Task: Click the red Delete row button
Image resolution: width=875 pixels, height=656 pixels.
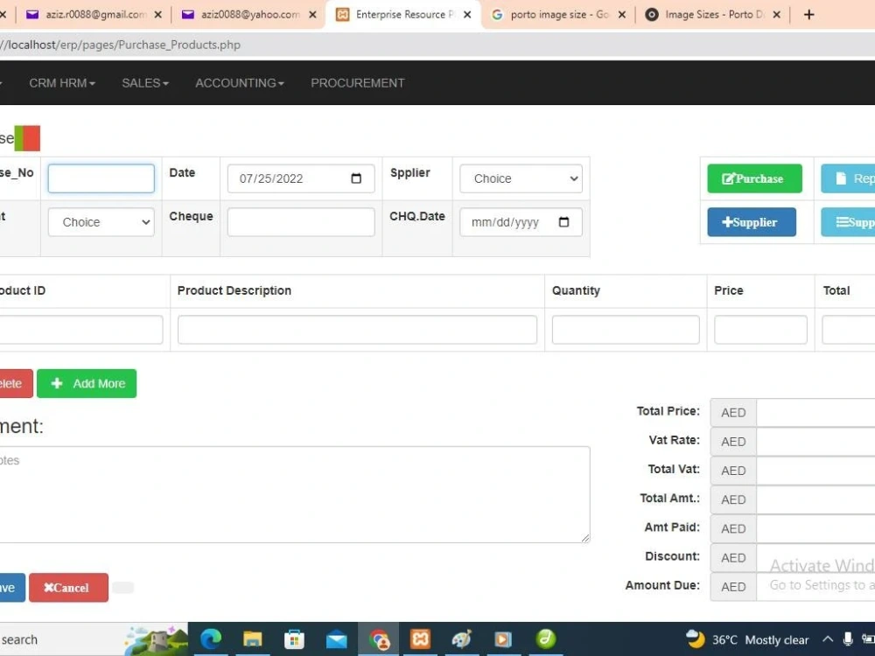Action: (16, 383)
